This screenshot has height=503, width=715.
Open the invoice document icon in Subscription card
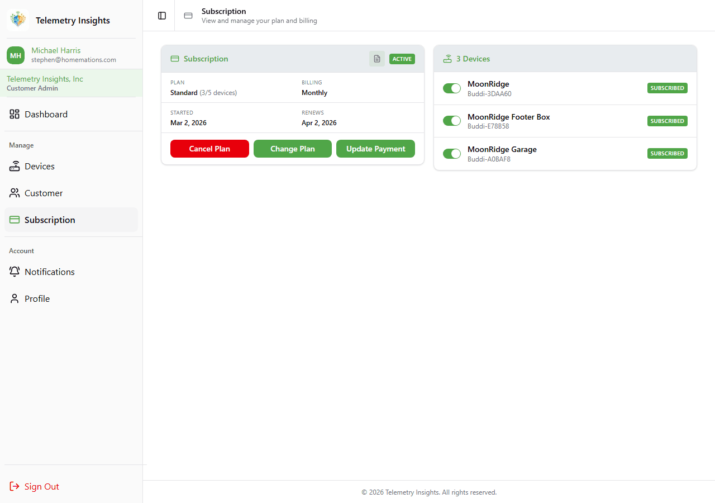coord(376,59)
